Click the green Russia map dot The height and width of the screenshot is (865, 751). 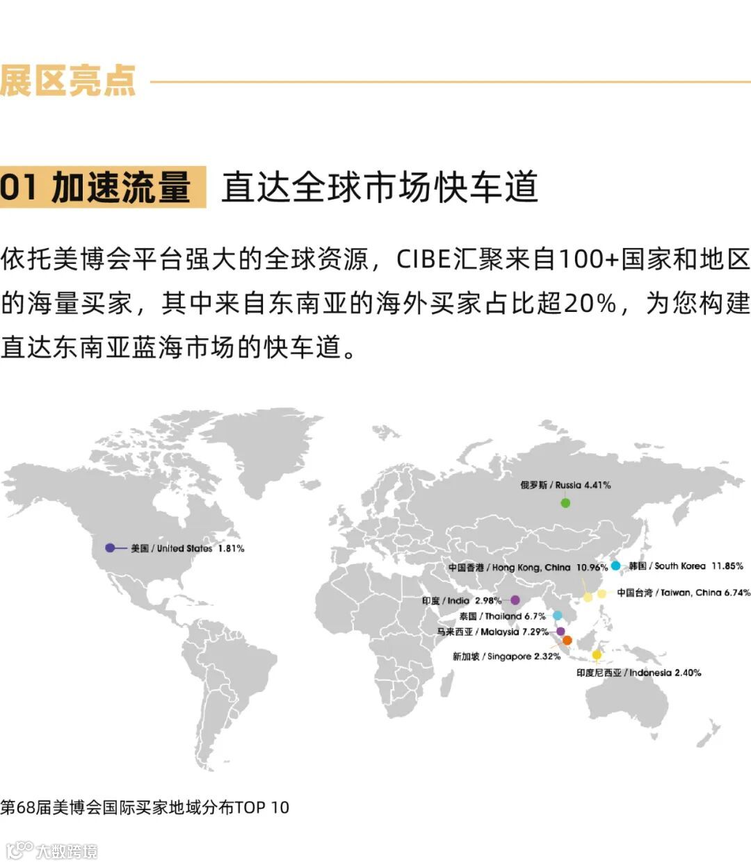click(x=565, y=502)
